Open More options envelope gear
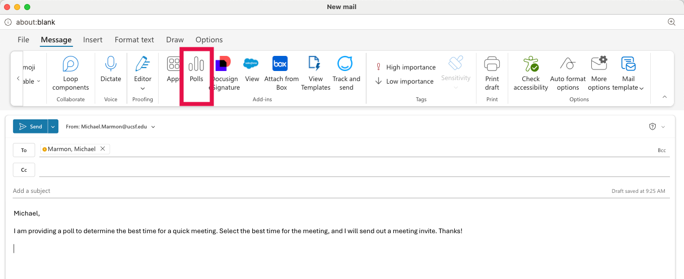 tap(599, 73)
